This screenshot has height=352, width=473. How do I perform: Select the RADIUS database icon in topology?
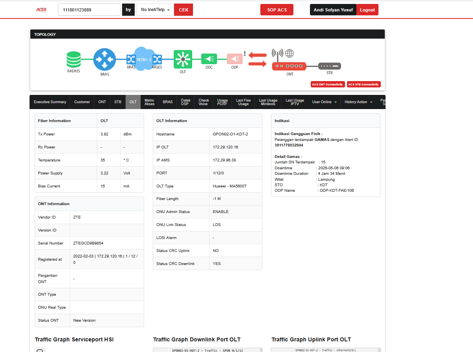[73, 59]
